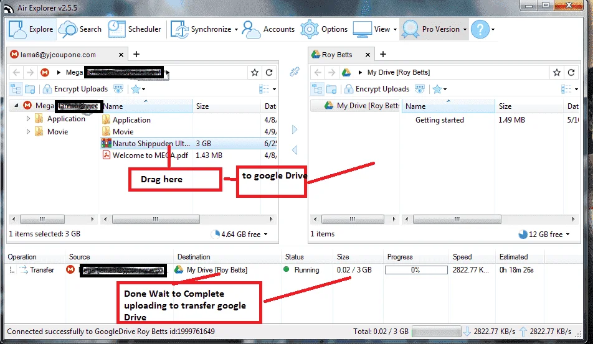Go forward in the Mega pane

tap(31, 72)
